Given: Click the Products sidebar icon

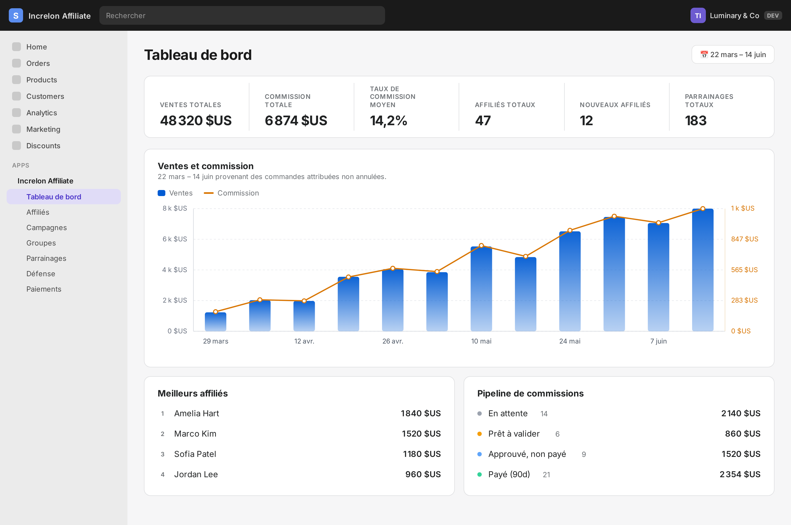Looking at the screenshot, I should point(16,80).
